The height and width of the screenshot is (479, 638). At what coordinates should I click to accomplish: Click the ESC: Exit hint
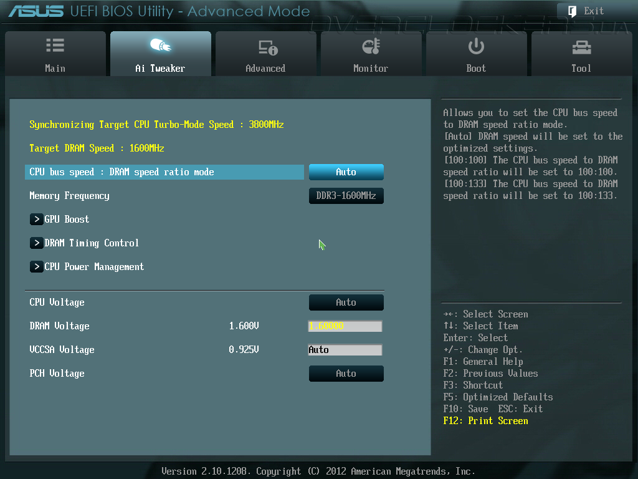(520, 409)
